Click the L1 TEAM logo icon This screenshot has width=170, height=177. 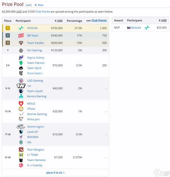[x=21, y=155]
